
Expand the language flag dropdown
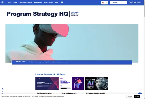point(104,3)
